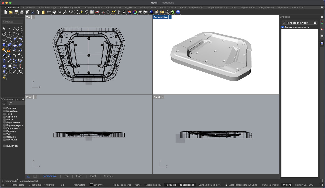Click the padlock Lock objects icon
Viewport: 325px width, 188px height.
click(x=124, y=12)
